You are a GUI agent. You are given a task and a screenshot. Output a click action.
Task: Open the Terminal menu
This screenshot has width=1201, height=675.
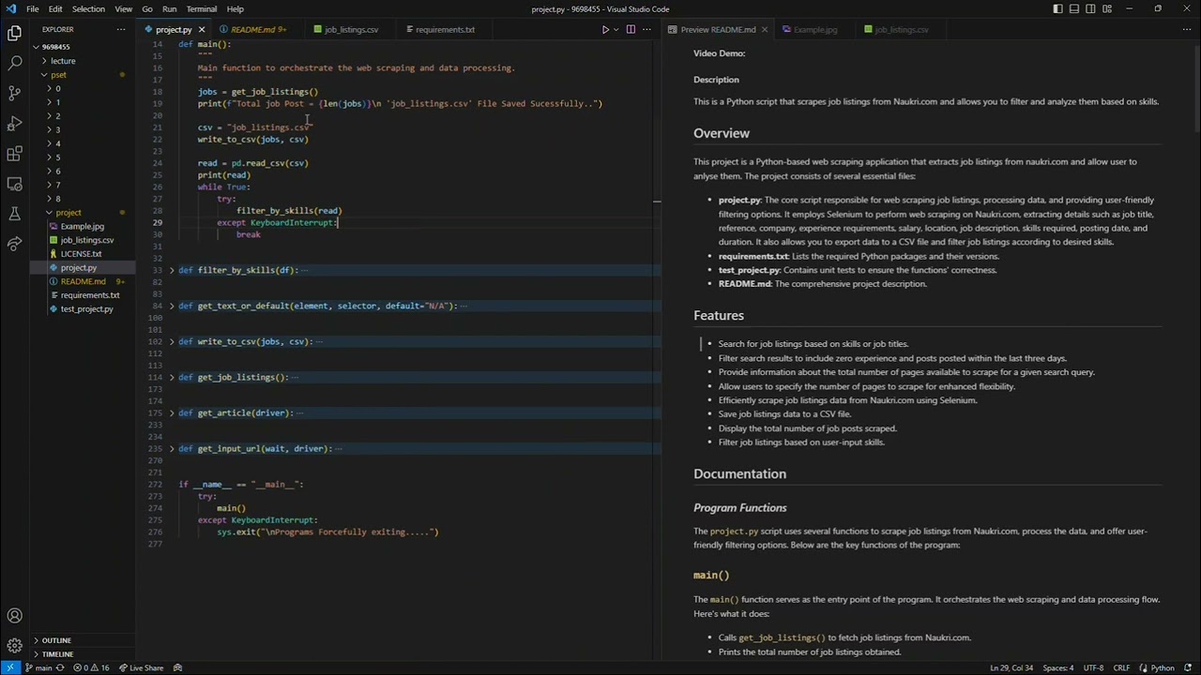point(201,8)
